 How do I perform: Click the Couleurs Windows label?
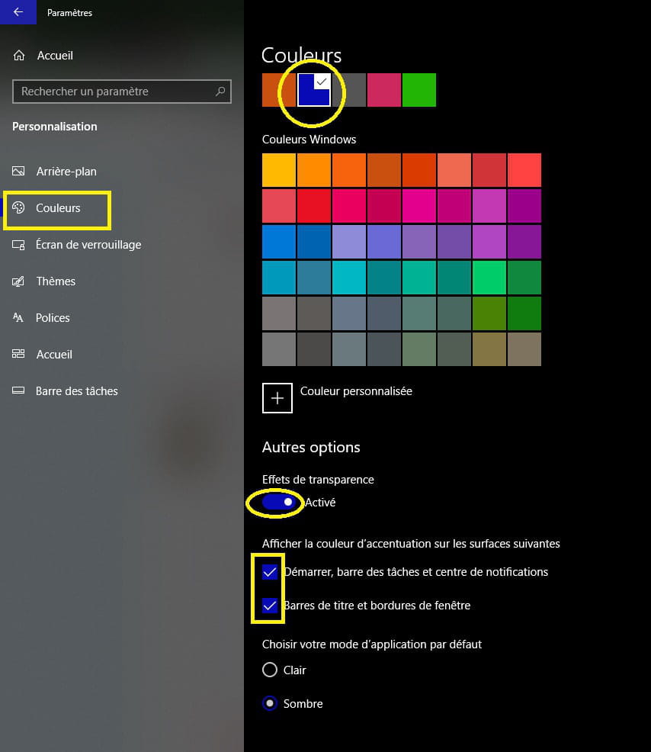point(309,140)
